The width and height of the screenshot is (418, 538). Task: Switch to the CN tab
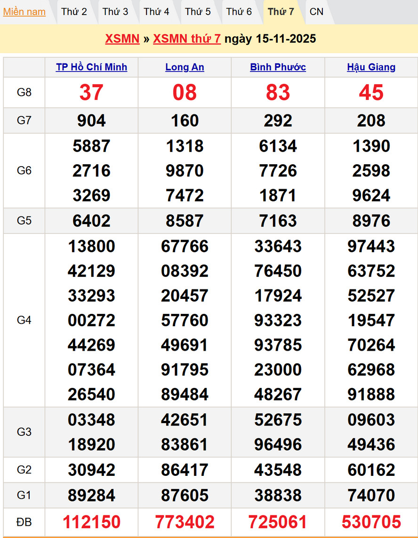[316, 12]
